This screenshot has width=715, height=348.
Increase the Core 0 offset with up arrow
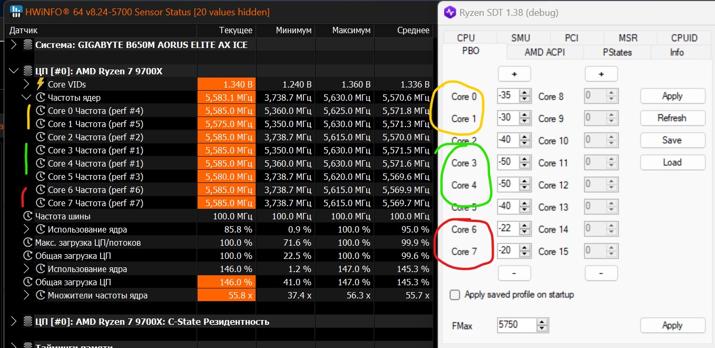coord(524,93)
